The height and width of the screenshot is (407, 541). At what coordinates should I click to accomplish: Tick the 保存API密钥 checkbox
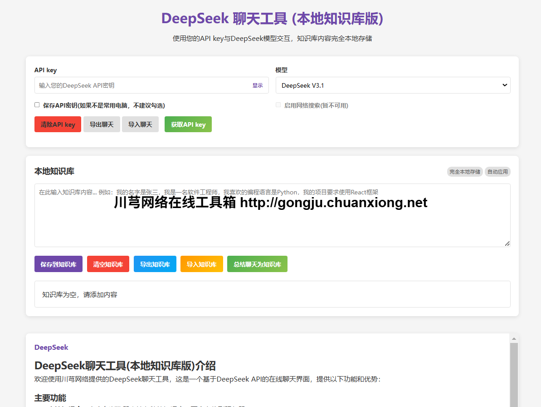37,104
